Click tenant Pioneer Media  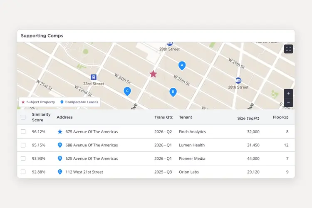click(192, 158)
